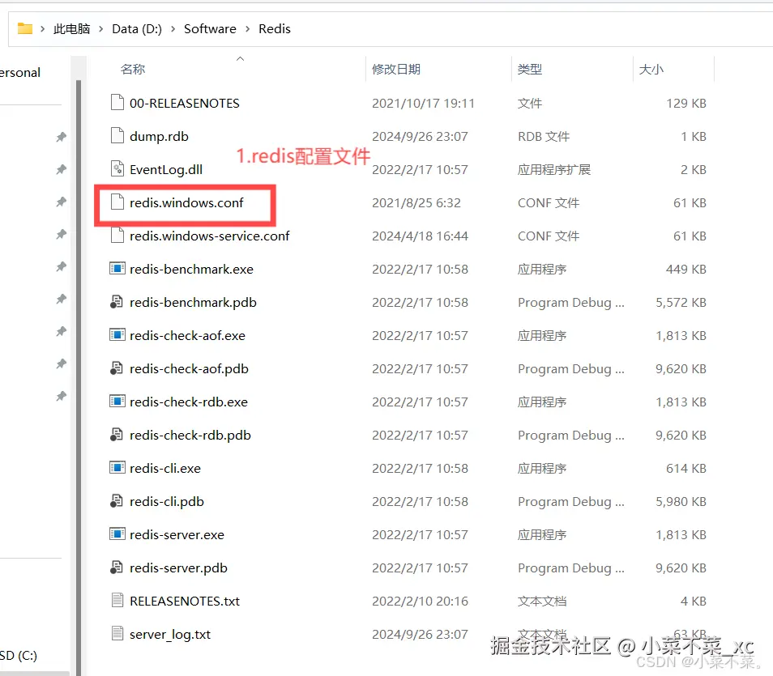Sort files by 修改日期 column header
The height and width of the screenshot is (676, 773).
[x=396, y=69]
